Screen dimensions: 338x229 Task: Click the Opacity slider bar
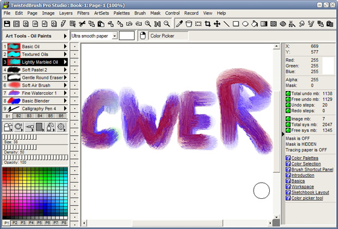tap(35, 157)
